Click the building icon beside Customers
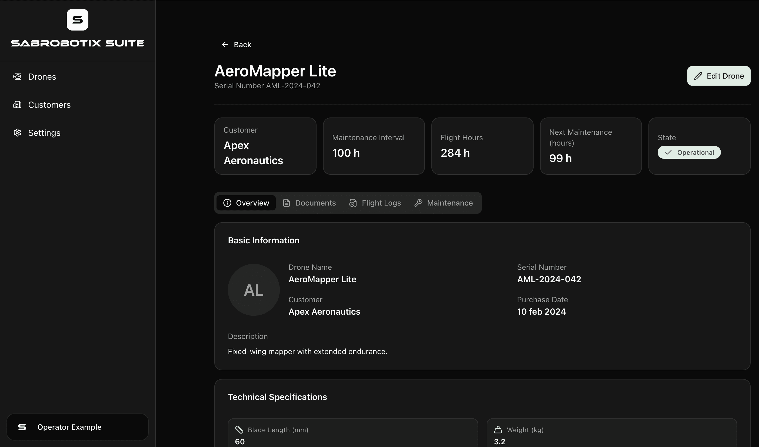The width and height of the screenshot is (759, 447). point(17,105)
